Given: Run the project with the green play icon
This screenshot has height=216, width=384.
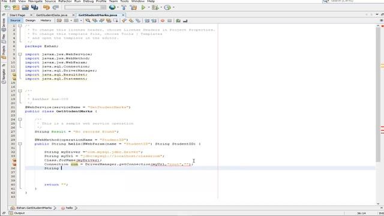Looking at the screenshot, I should (x=143, y=8).
